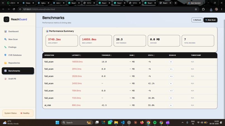The image size is (225, 126).
Task: Open the browser extensions puzzle icon
Action: click(x=203, y=9)
